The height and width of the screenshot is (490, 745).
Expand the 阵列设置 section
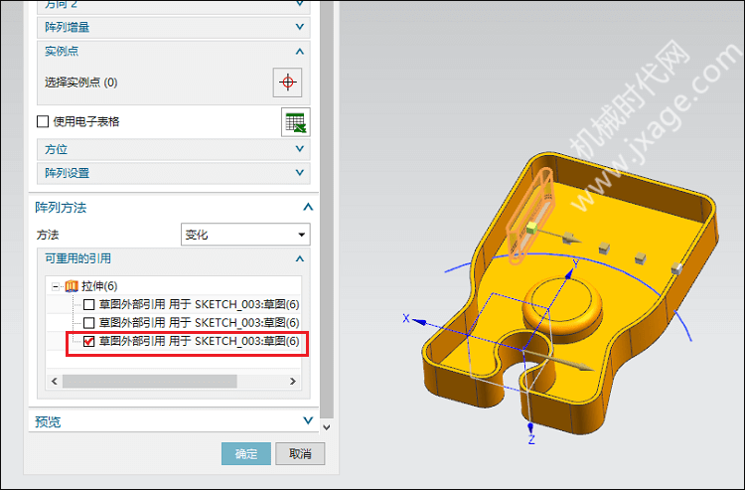(x=174, y=173)
